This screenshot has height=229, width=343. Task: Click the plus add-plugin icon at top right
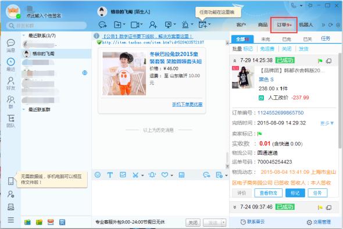coord(338,25)
